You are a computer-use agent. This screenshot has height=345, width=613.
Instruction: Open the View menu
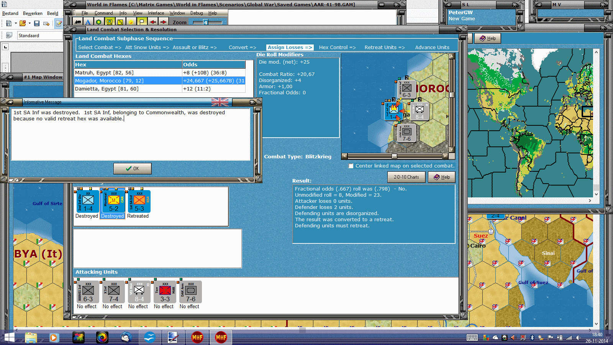[138, 13]
